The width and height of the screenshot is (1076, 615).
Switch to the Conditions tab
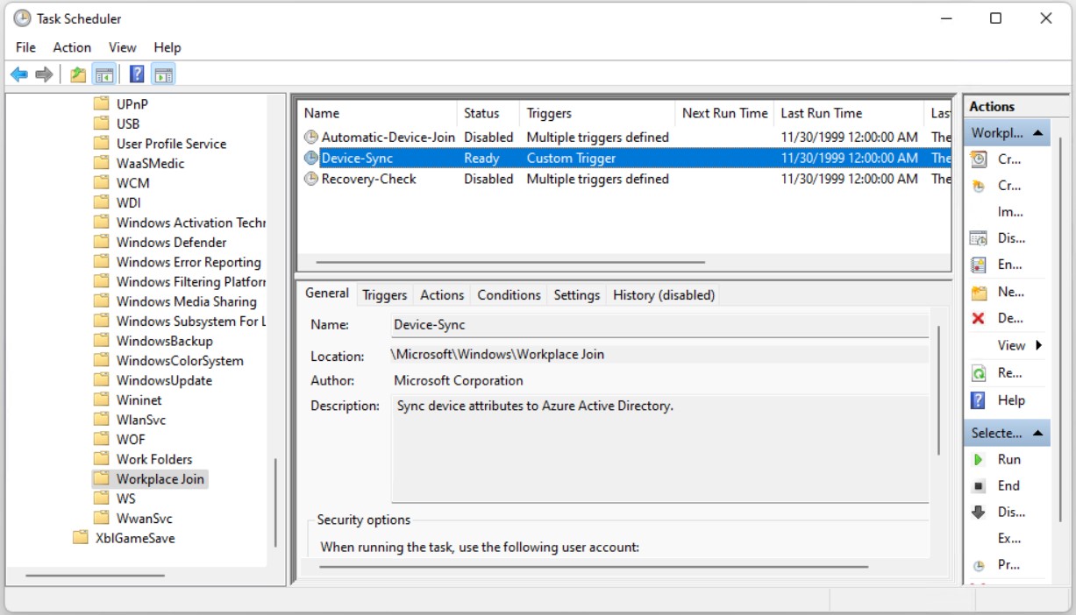509,295
